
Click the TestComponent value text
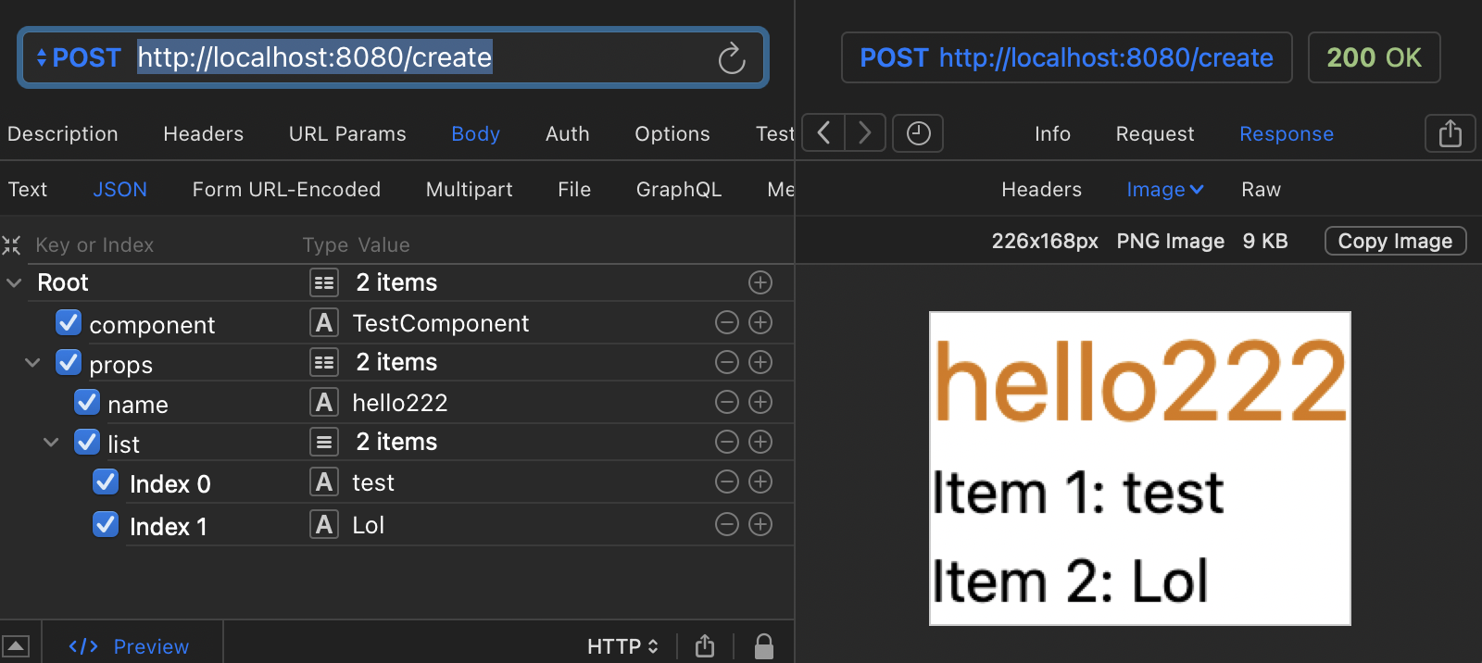441,323
